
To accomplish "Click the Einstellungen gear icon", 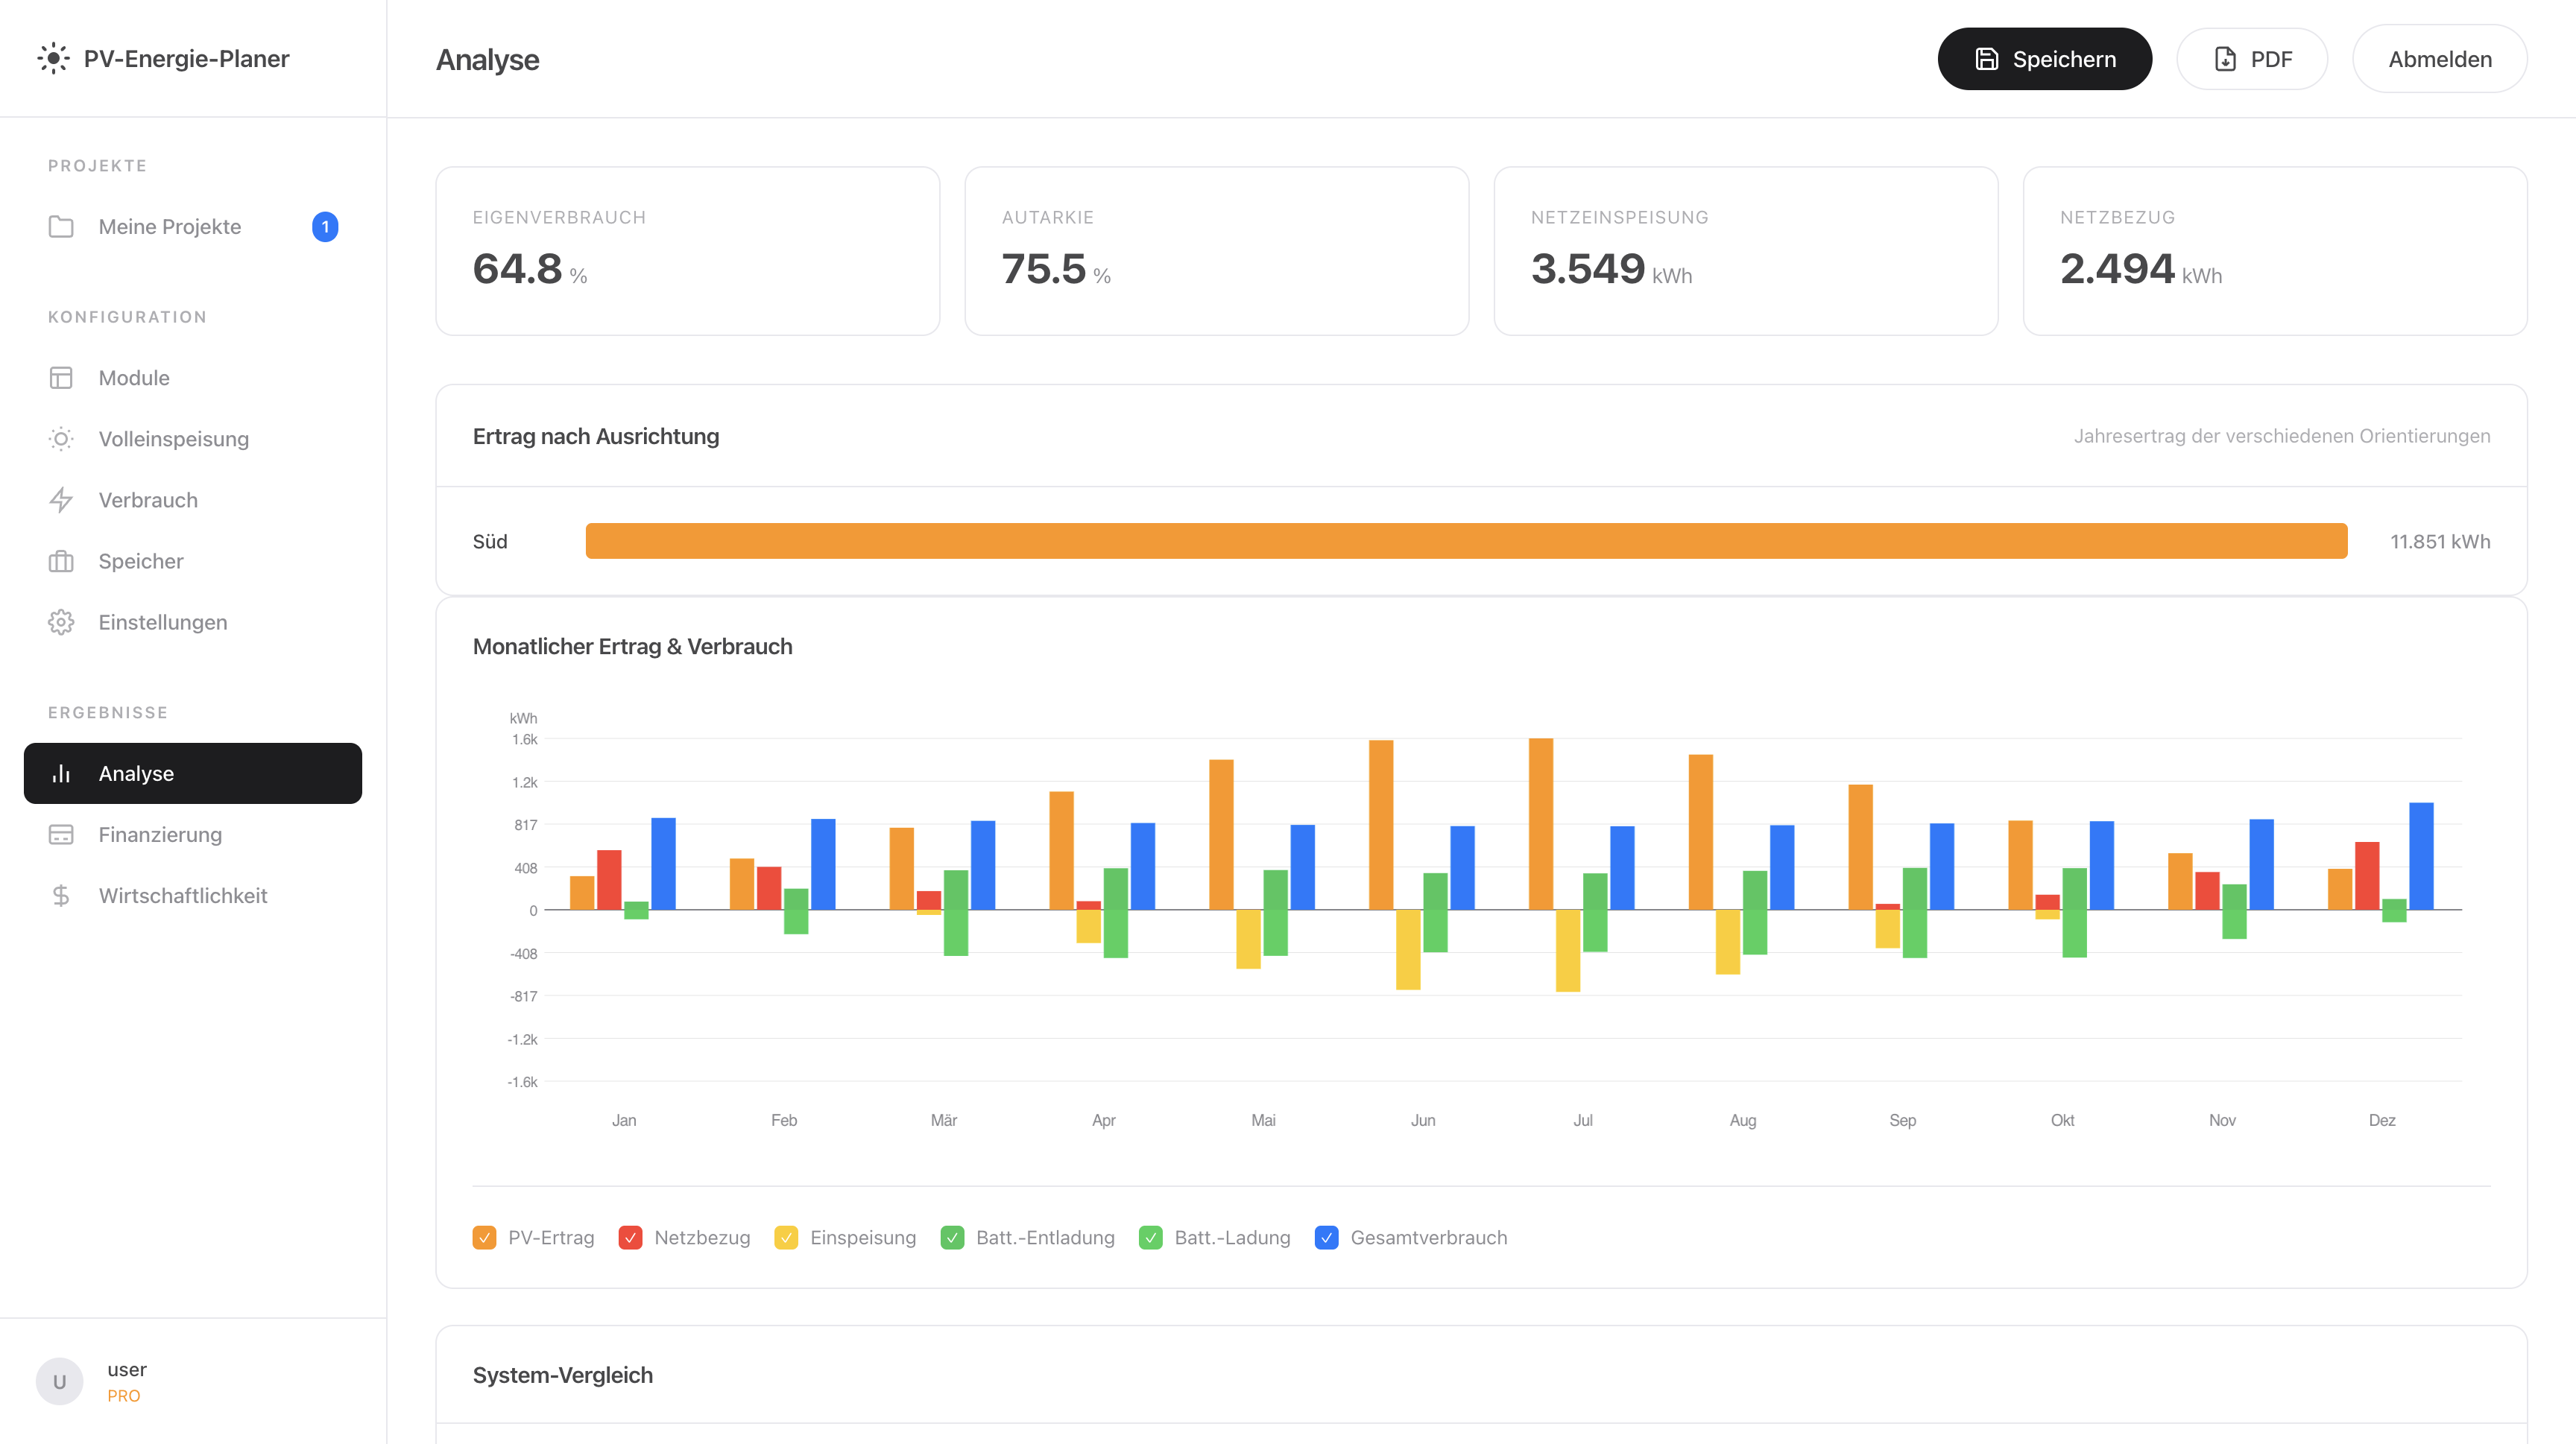I will pos(61,621).
